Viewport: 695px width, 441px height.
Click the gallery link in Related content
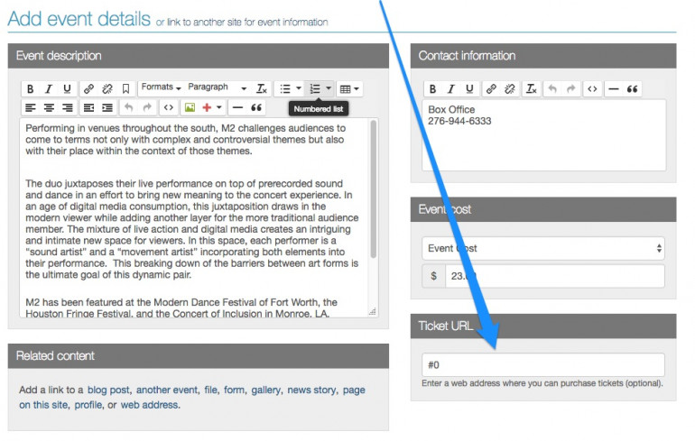(x=266, y=390)
